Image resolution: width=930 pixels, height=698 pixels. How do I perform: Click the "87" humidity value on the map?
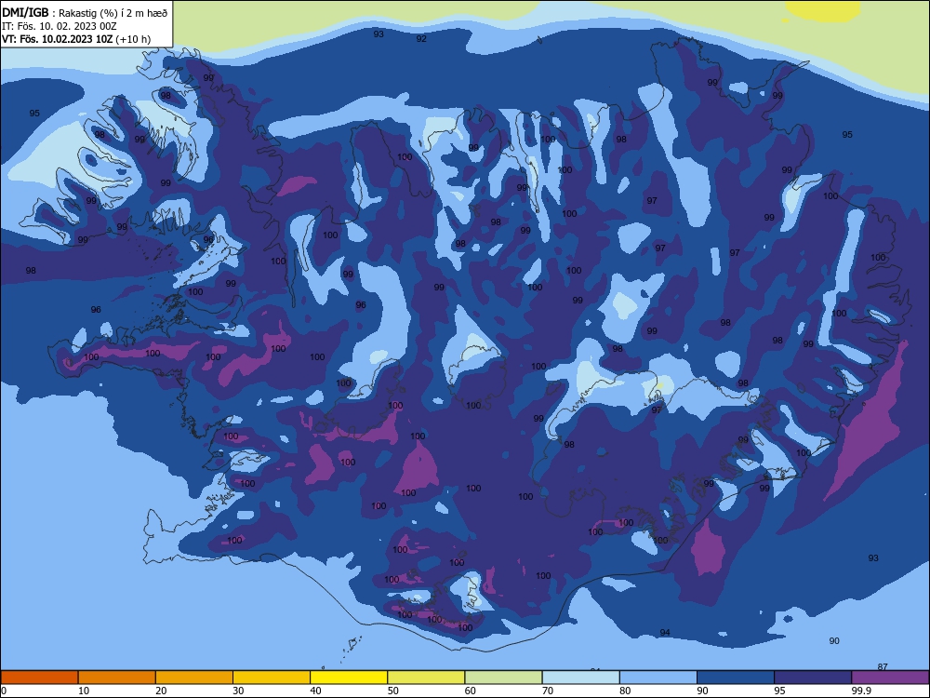[x=883, y=666]
